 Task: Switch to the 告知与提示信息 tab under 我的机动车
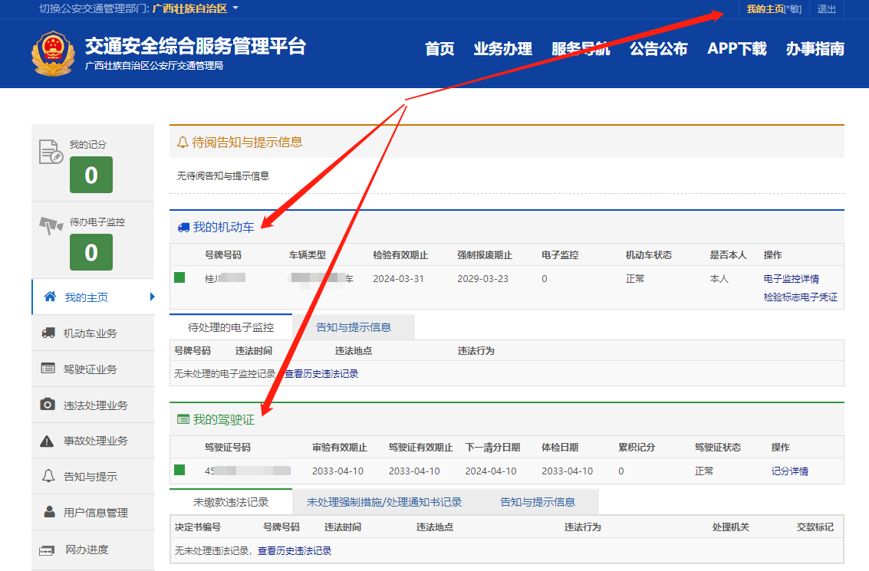(x=354, y=327)
